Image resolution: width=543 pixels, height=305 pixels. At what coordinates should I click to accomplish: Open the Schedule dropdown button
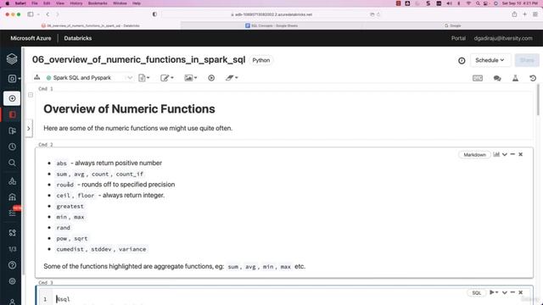click(x=490, y=60)
